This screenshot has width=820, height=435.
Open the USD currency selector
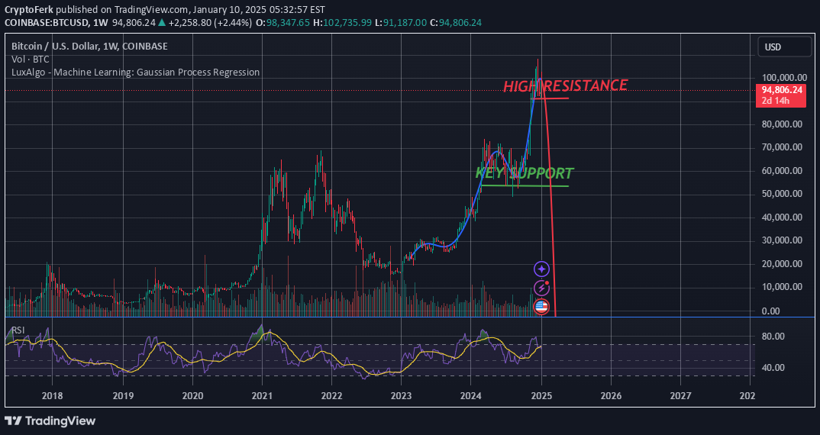pyautogui.click(x=784, y=47)
